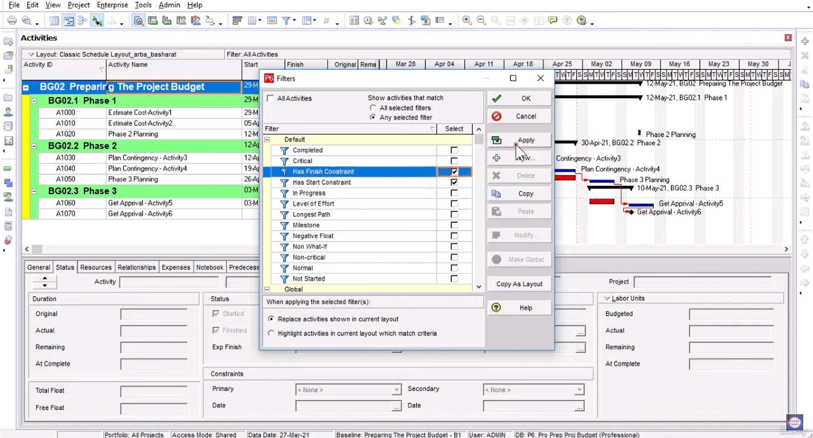Collapse the Default filter group

(x=266, y=139)
